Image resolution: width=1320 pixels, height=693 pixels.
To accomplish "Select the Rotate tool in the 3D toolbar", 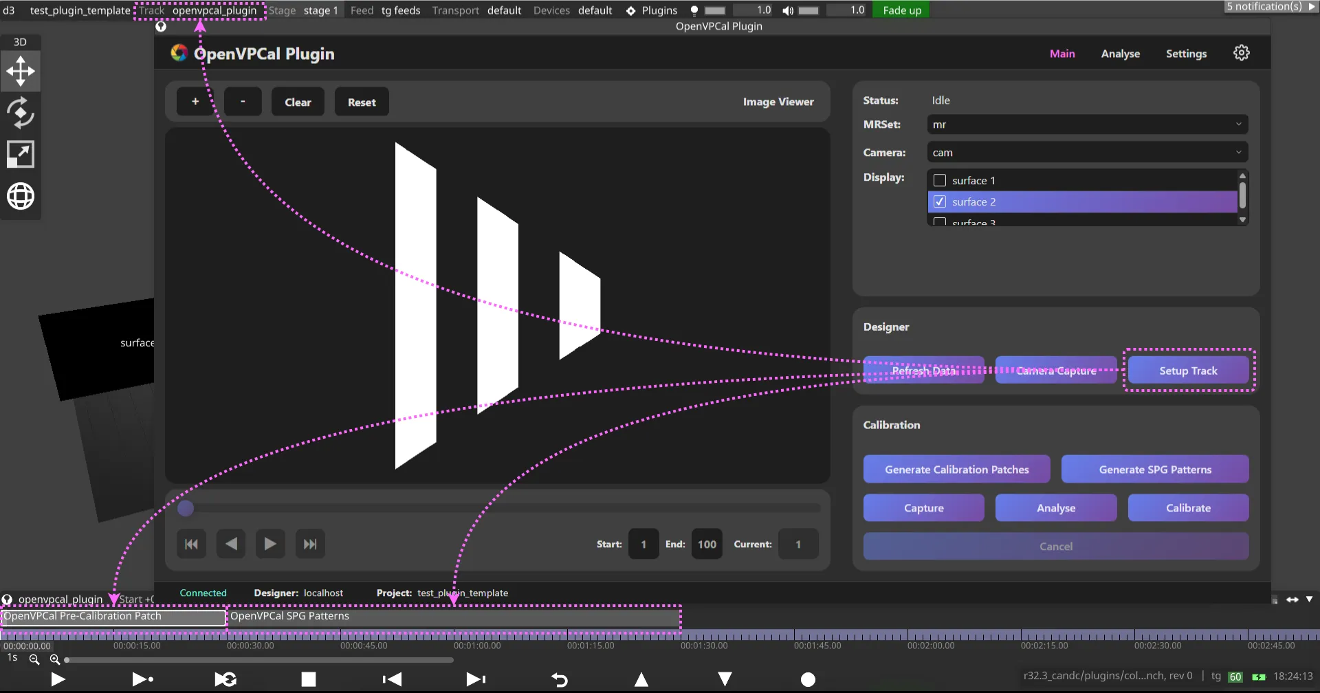I will tap(20, 113).
